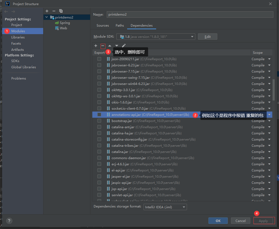This screenshot has width=279, height=229.
Task: Click the jar icon for el-api.jar
Action: point(108,170)
